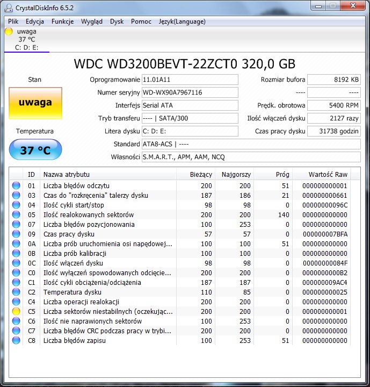Click yellow warning icon for attribute C5
Screen dimensions: 370x387
coord(16,311)
